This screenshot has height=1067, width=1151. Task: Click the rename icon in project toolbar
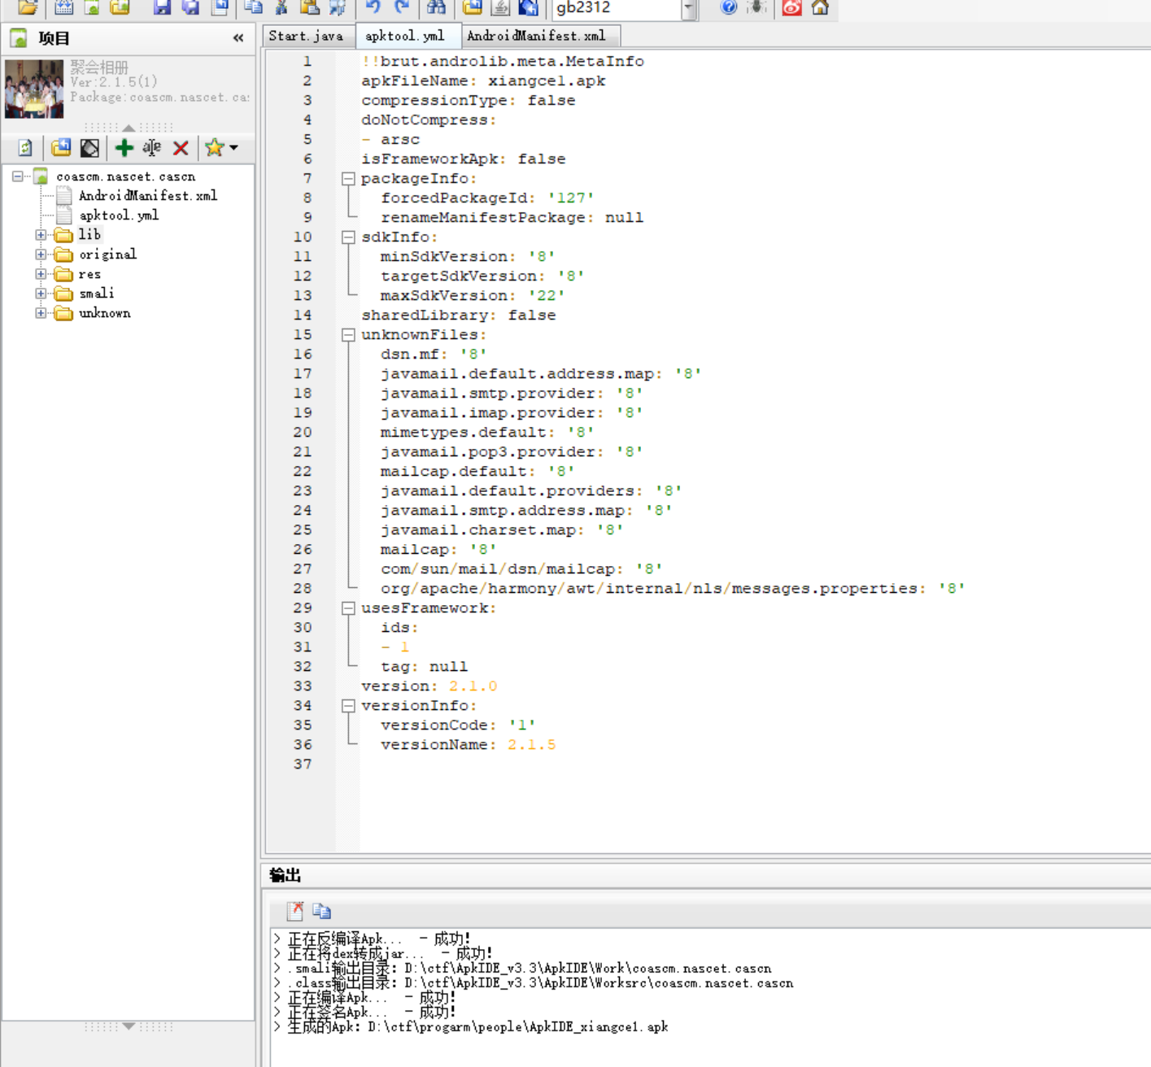click(x=152, y=148)
